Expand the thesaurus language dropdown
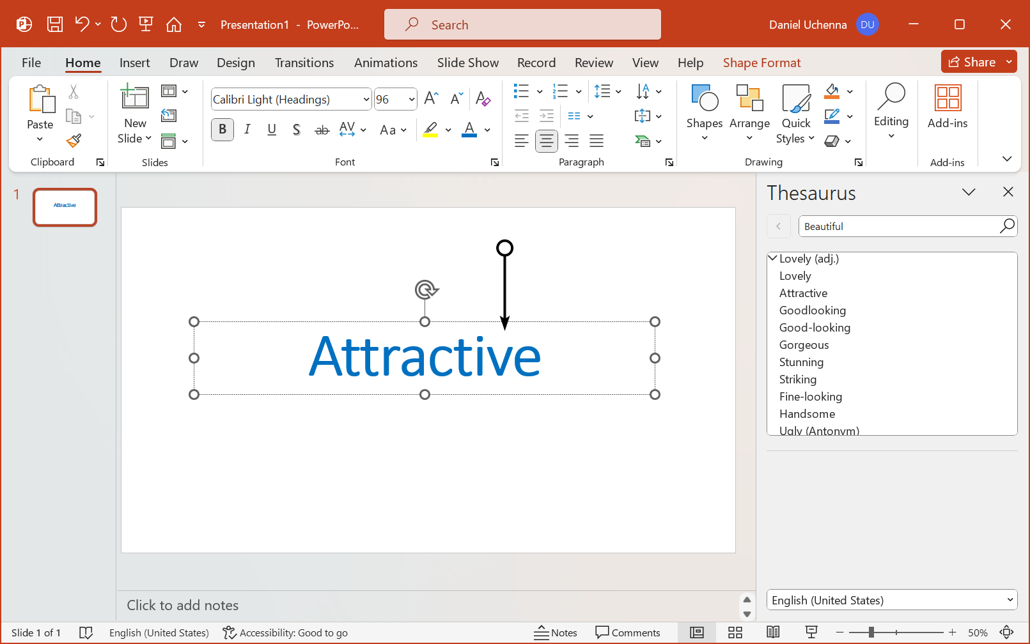Screen dimensions: 1030x644 (1010, 600)
